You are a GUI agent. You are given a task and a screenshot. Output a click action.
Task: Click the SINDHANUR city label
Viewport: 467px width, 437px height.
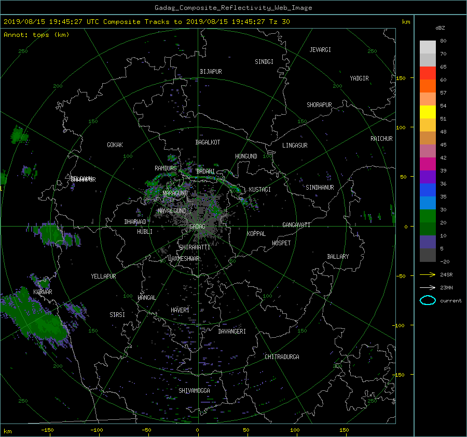320,188
